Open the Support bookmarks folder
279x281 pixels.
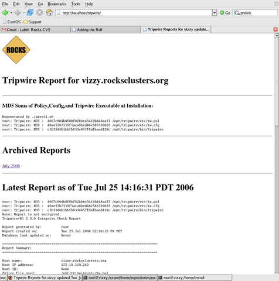tap(32, 22)
